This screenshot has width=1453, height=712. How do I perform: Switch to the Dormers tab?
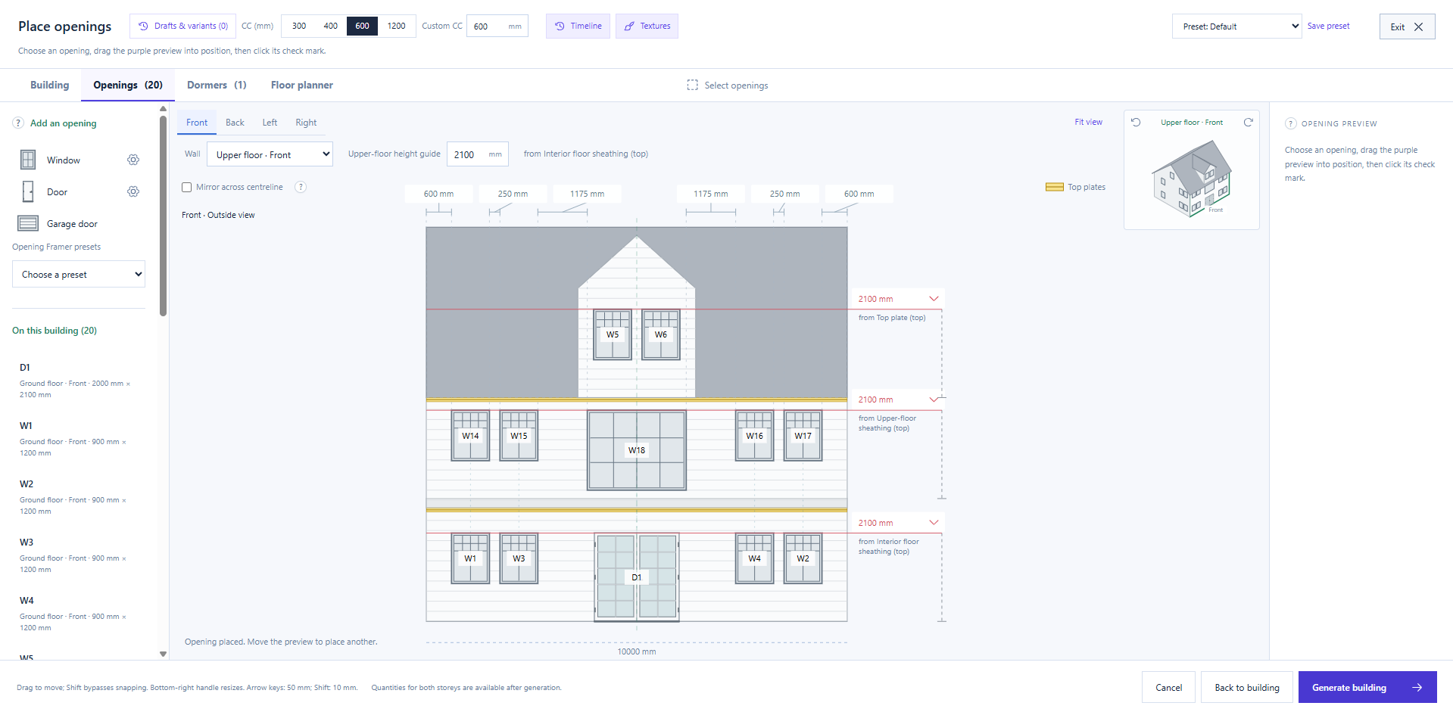coord(217,85)
